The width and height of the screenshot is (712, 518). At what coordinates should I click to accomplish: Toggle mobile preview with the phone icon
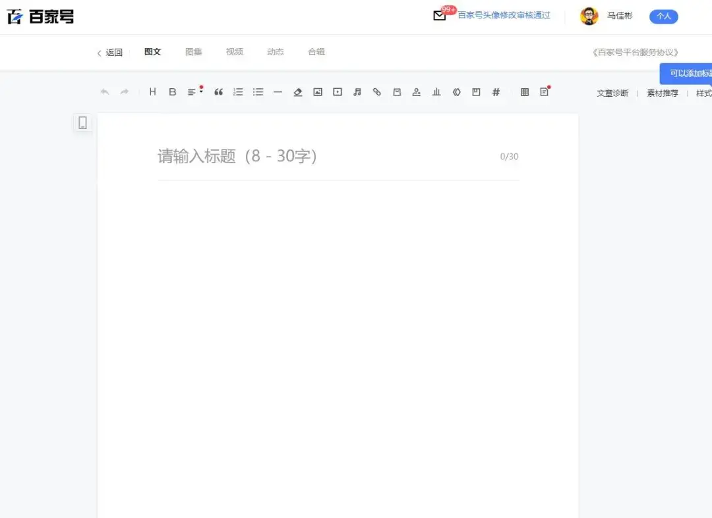coord(82,123)
